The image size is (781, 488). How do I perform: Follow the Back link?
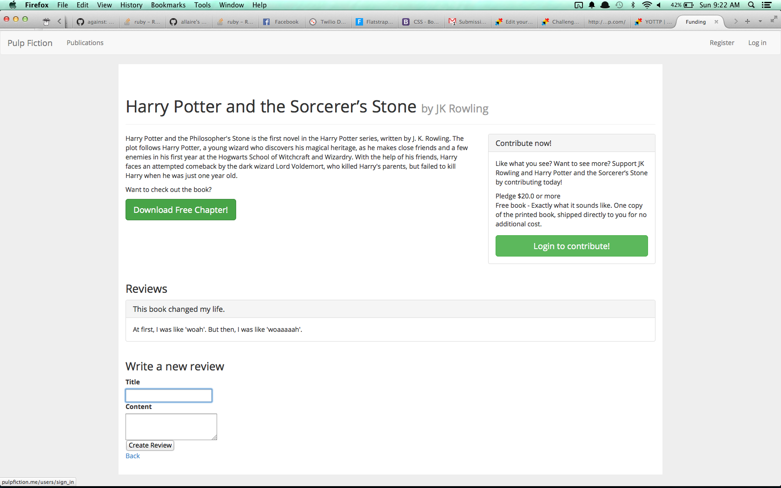132,456
